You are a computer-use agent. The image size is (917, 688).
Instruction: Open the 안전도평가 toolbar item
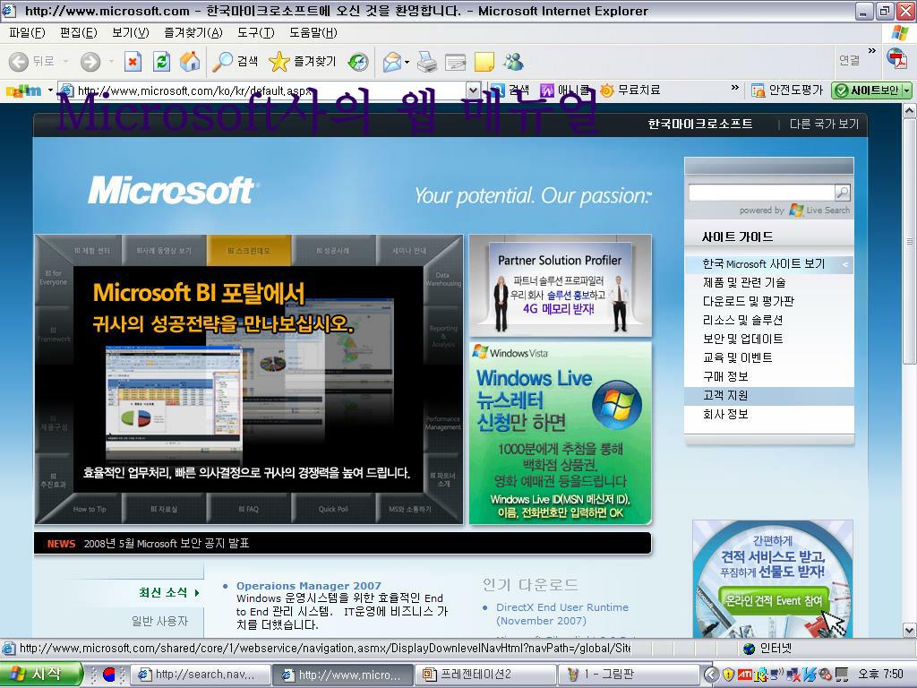coord(787,90)
